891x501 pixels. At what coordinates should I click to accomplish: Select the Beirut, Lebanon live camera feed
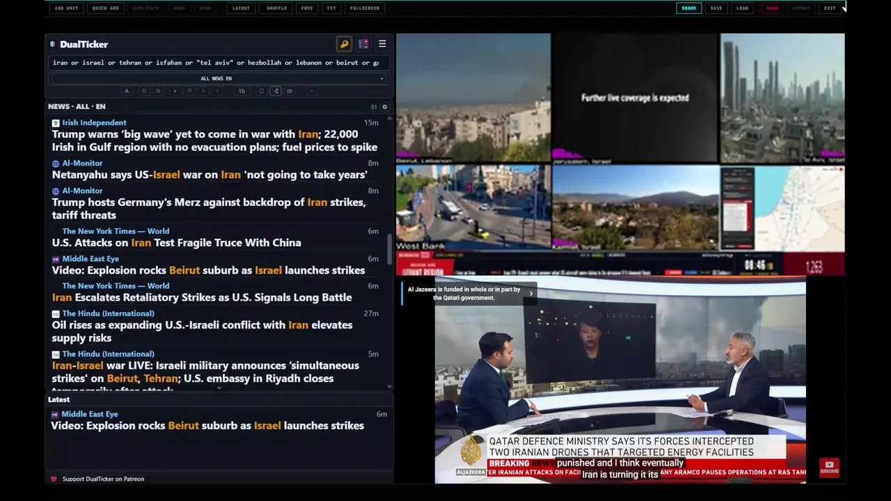pyautogui.click(x=473, y=97)
